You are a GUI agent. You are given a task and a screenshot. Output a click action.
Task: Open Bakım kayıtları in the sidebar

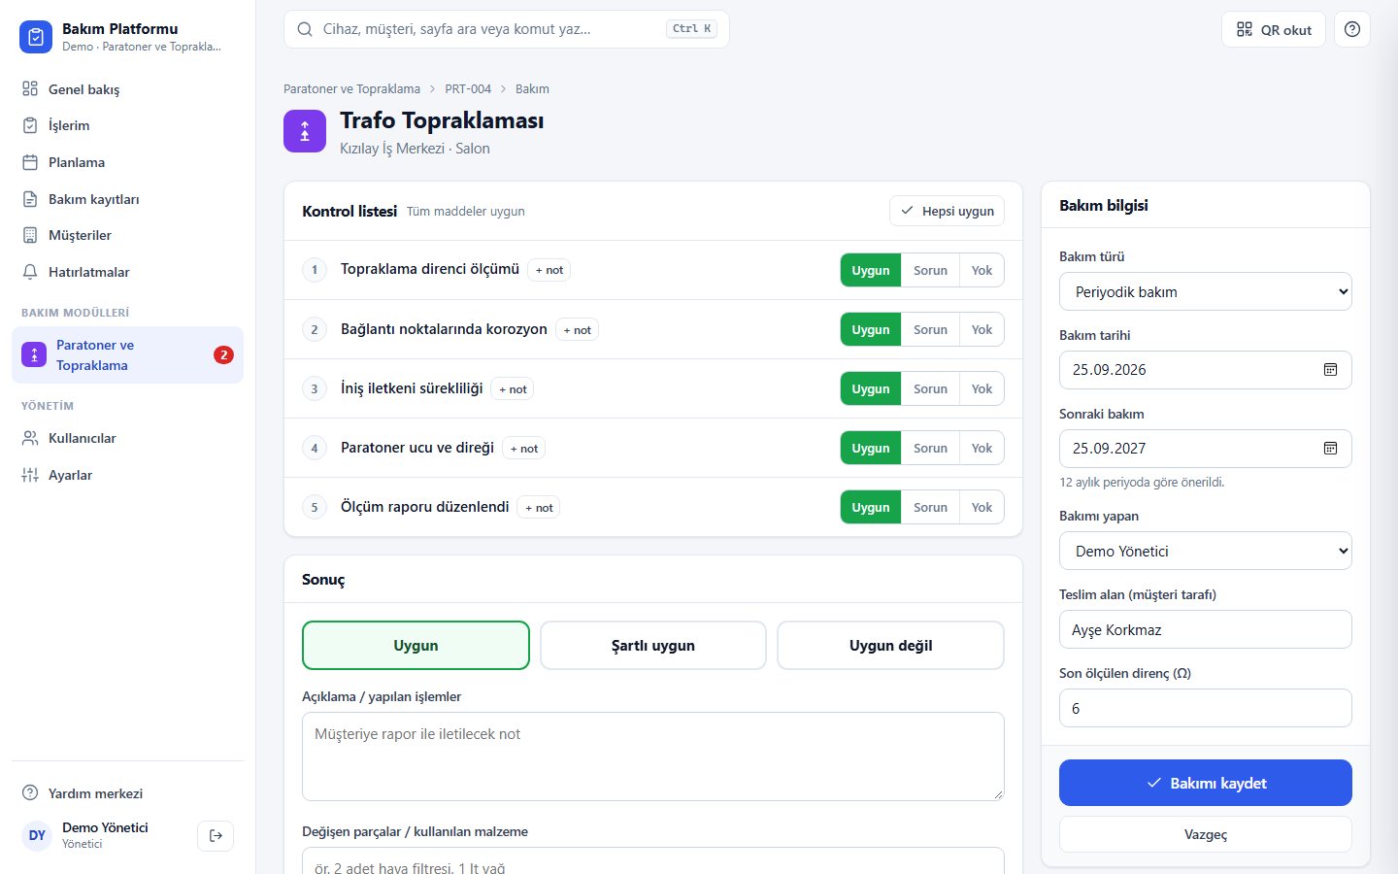tap(127, 199)
